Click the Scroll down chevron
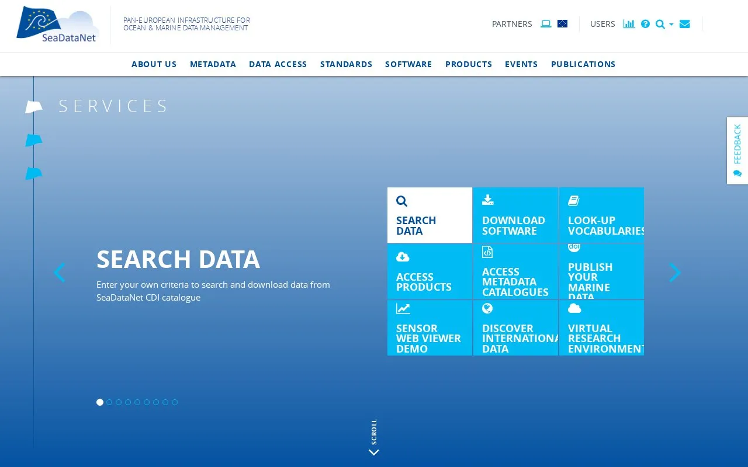Viewport: 748px width, 467px height. (x=374, y=452)
